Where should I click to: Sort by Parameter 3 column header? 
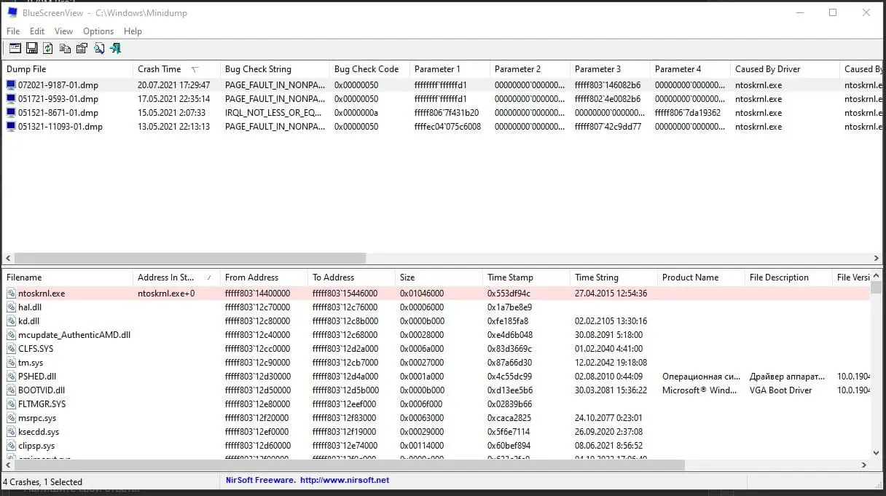pyautogui.click(x=611, y=69)
